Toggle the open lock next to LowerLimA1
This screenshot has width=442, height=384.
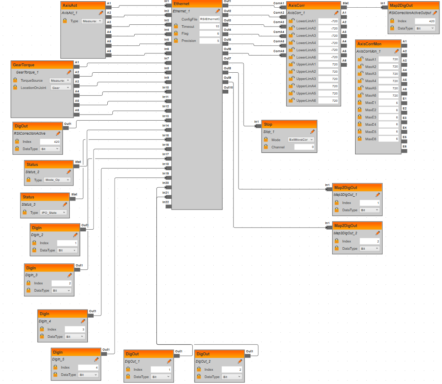[291, 21]
